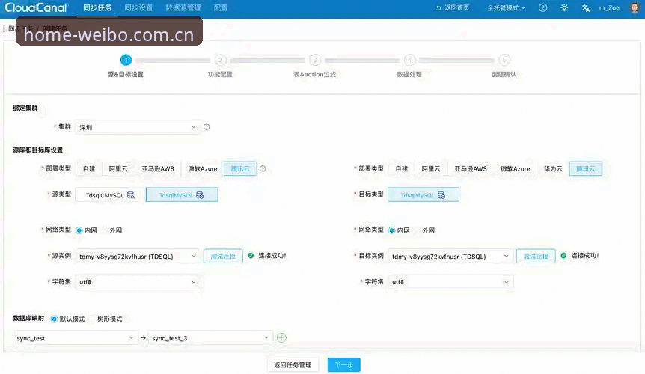Choose source deployment type 自建
The width and height of the screenshot is (645, 374).
point(89,168)
